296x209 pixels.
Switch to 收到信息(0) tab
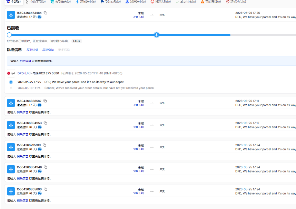point(61,2)
